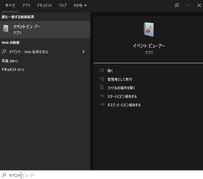The height and width of the screenshot is (179, 203).
Task: Click the feedback icon in top bar
Action: point(177,5)
